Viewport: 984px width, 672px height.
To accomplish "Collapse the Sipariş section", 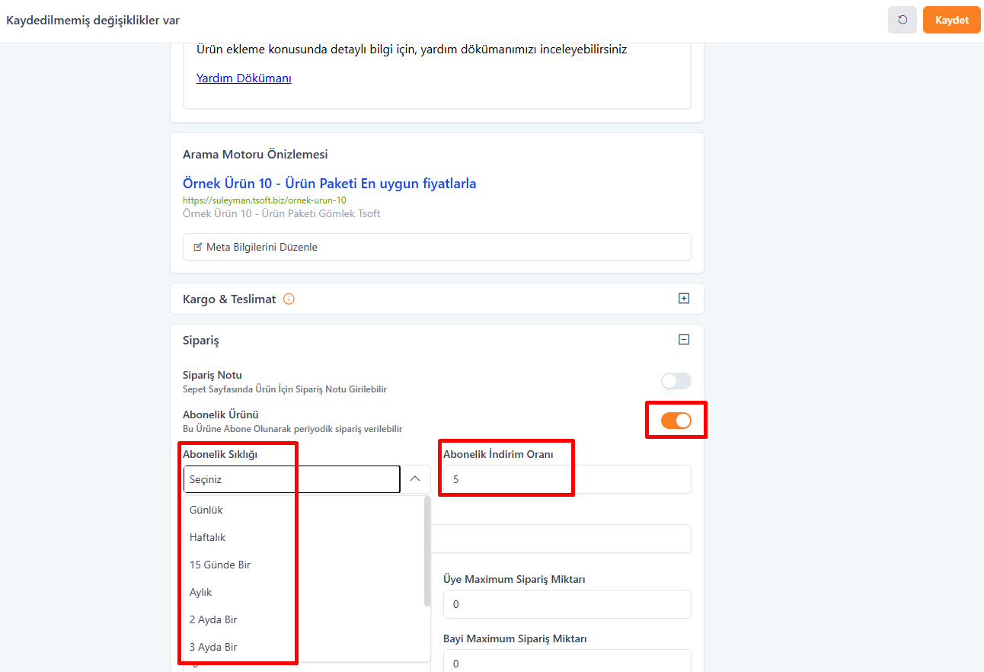I will [x=683, y=340].
